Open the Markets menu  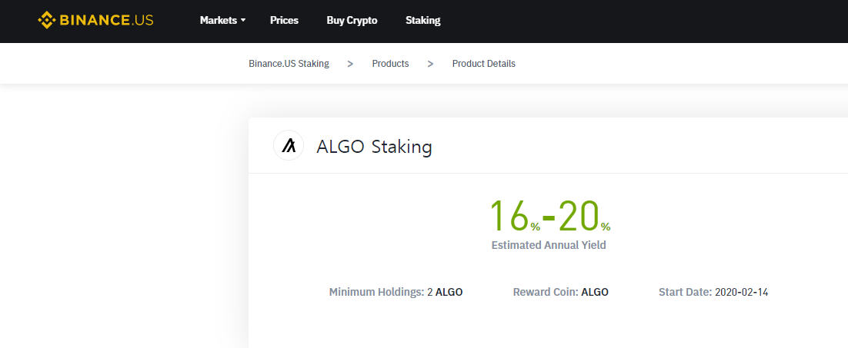pyautogui.click(x=222, y=21)
